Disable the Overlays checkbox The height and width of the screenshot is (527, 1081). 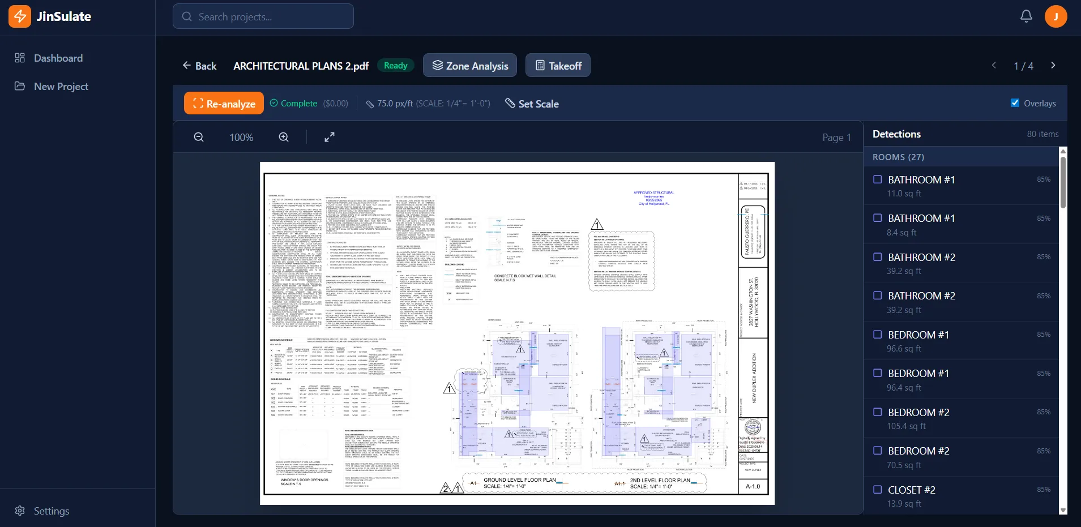[1015, 103]
